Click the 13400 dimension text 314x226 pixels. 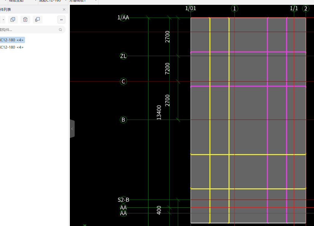coord(159,113)
